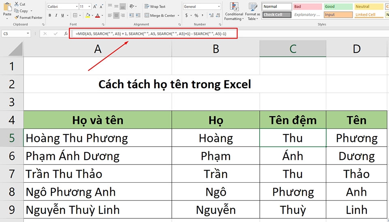The height and width of the screenshot is (222, 389).
Task: Expand the Name Box C5 dropdown arrow
Action: click(28, 34)
